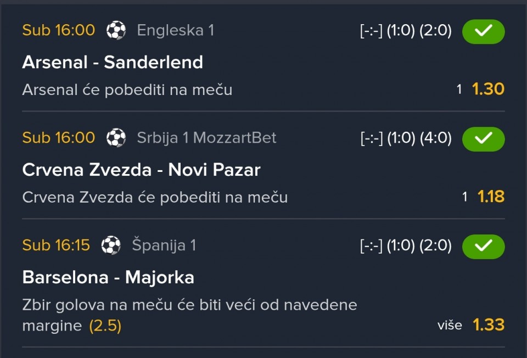The width and height of the screenshot is (527, 358).
Task: Open the Barselona - Majorka match
Action: (x=108, y=277)
